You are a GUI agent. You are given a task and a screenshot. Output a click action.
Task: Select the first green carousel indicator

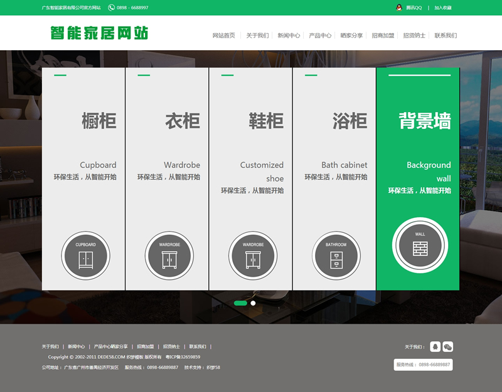240,303
